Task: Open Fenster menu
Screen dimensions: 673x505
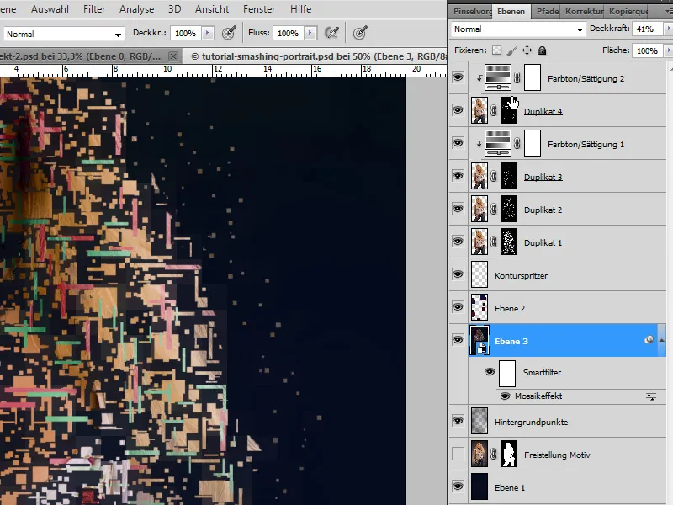Action: click(x=259, y=9)
